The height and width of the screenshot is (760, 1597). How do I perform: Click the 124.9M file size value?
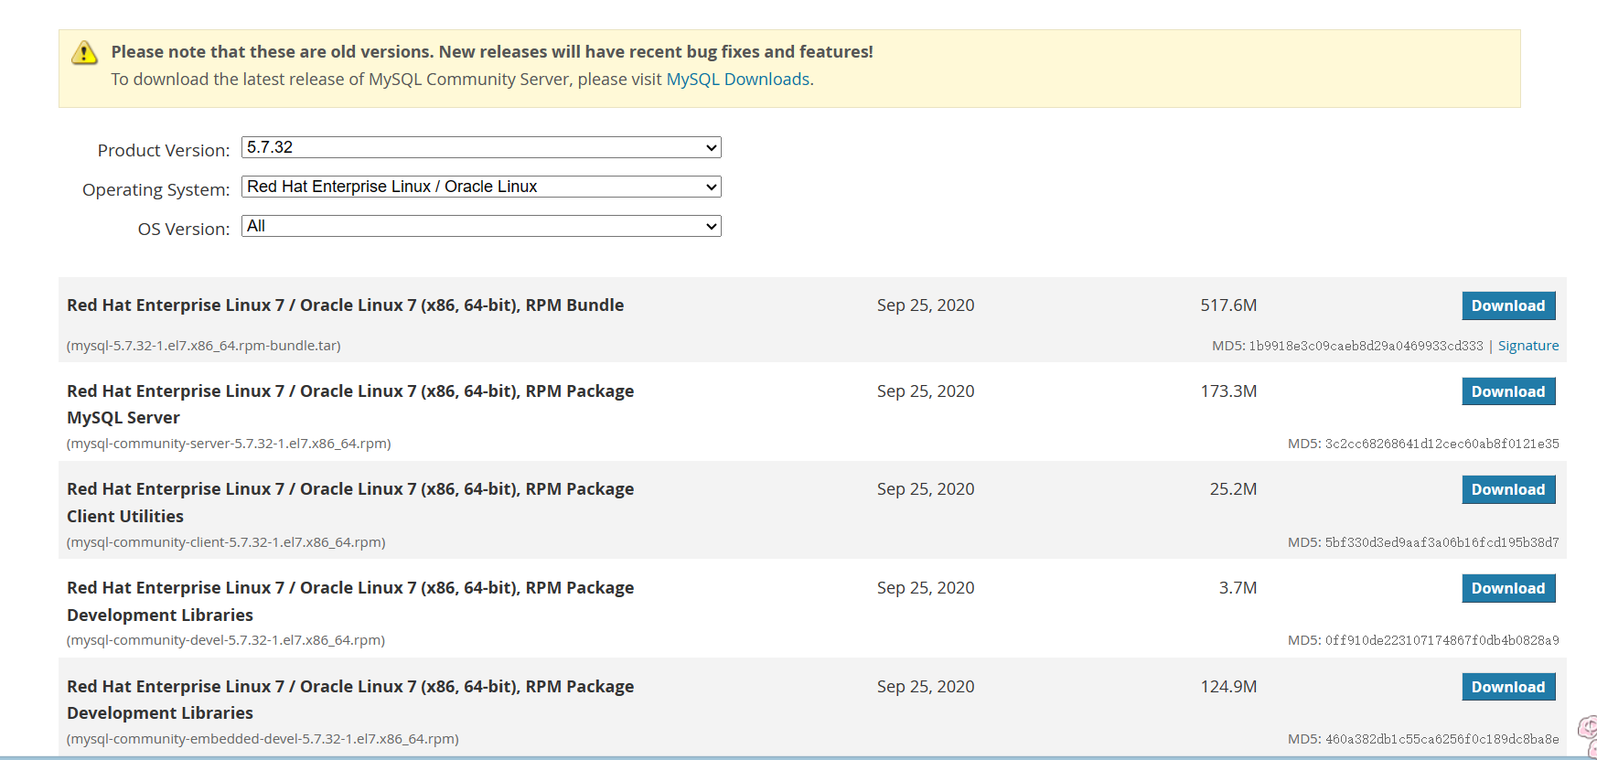click(x=1228, y=687)
